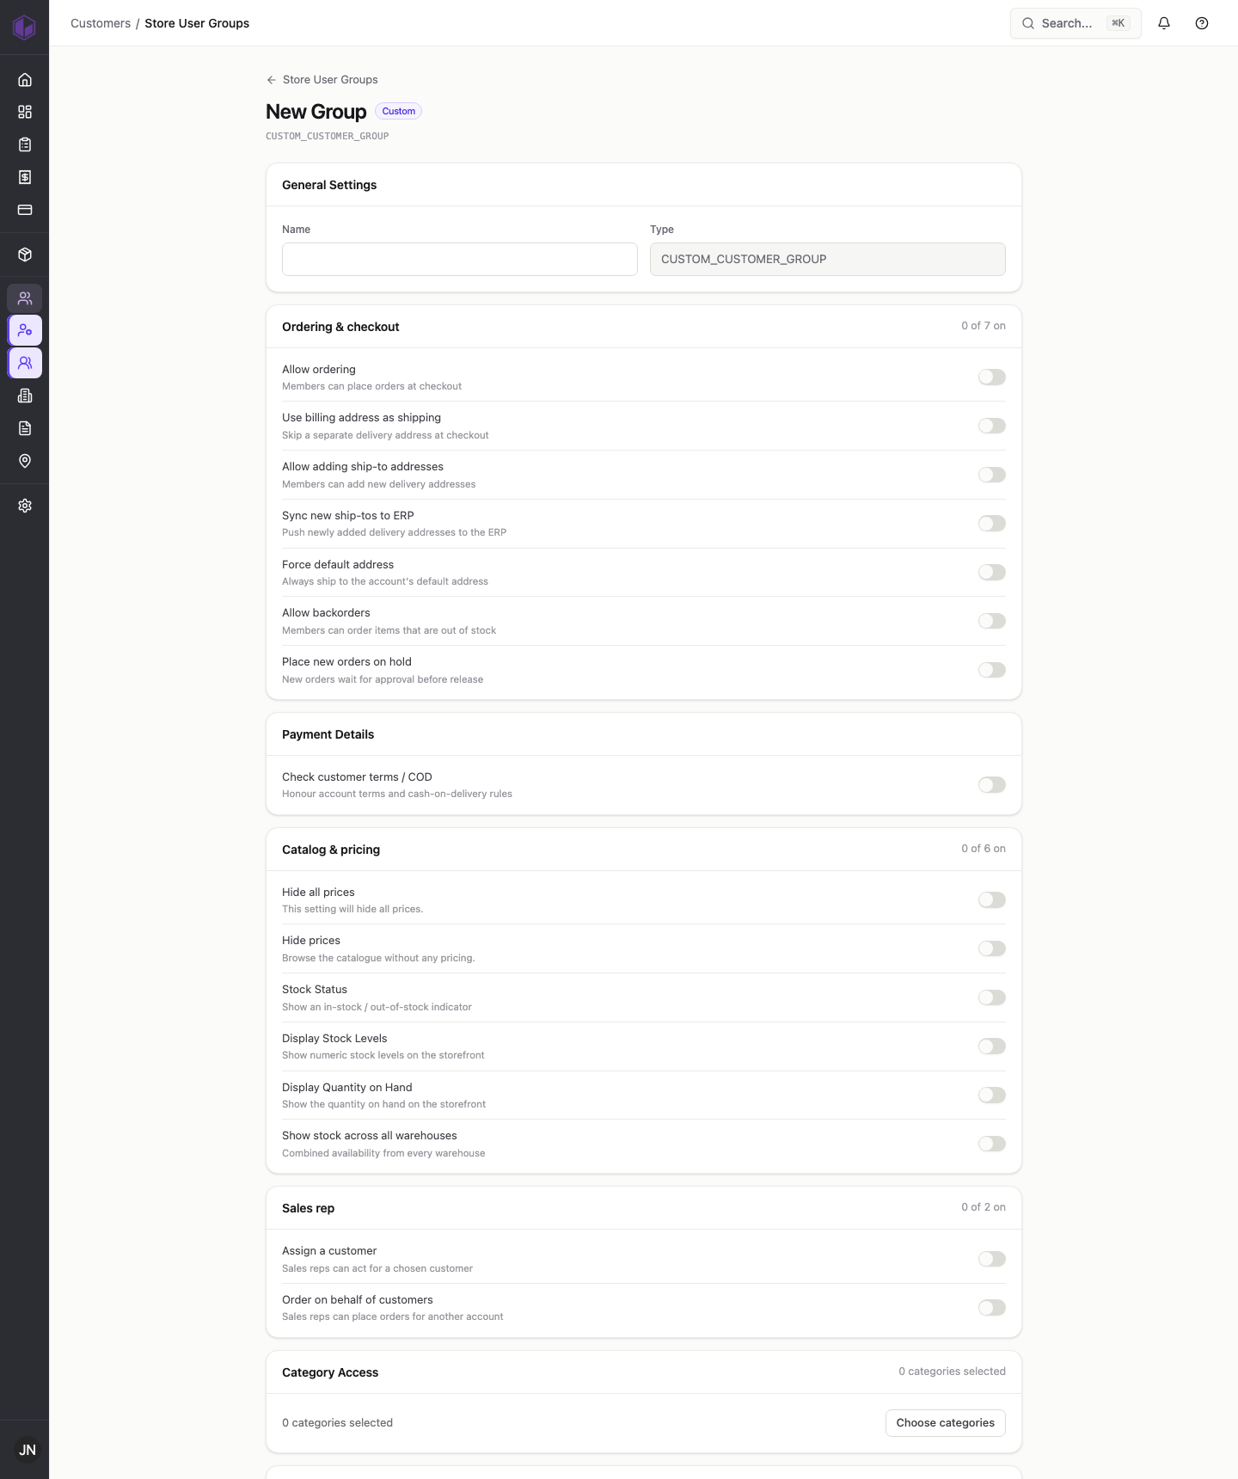
Task: Toggle the Hide prices switch
Action: click(992, 948)
